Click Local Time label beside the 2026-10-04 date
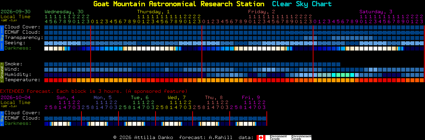Viewport: 425px width, 140px height. pyautogui.click(x=16, y=102)
